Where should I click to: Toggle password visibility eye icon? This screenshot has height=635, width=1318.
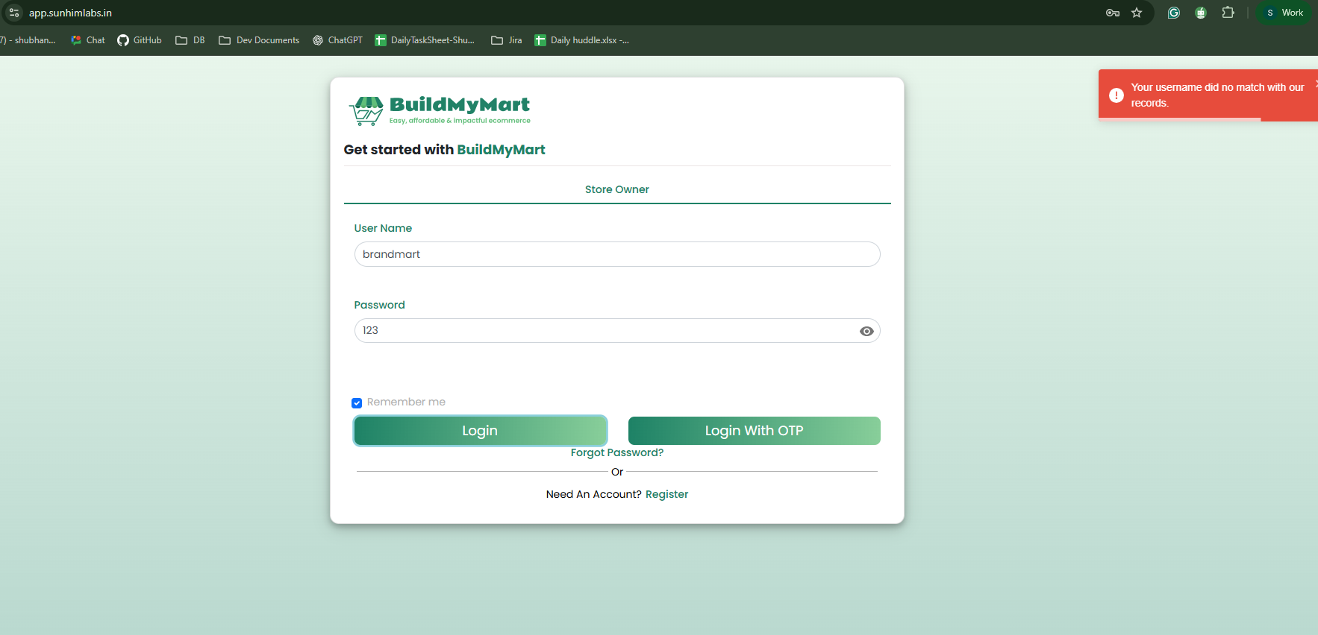866,331
